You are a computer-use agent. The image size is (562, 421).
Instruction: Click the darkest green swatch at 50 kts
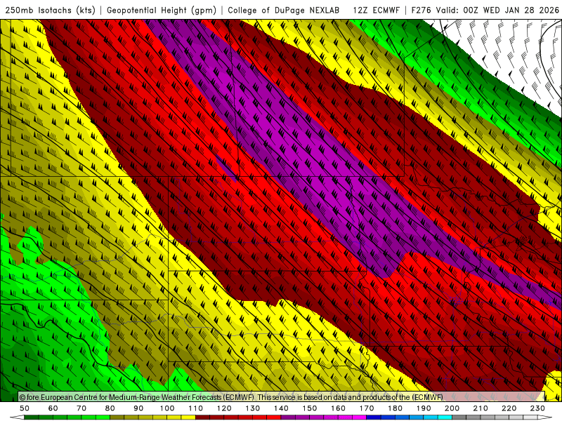pyautogui.click(x=31, y=417)
